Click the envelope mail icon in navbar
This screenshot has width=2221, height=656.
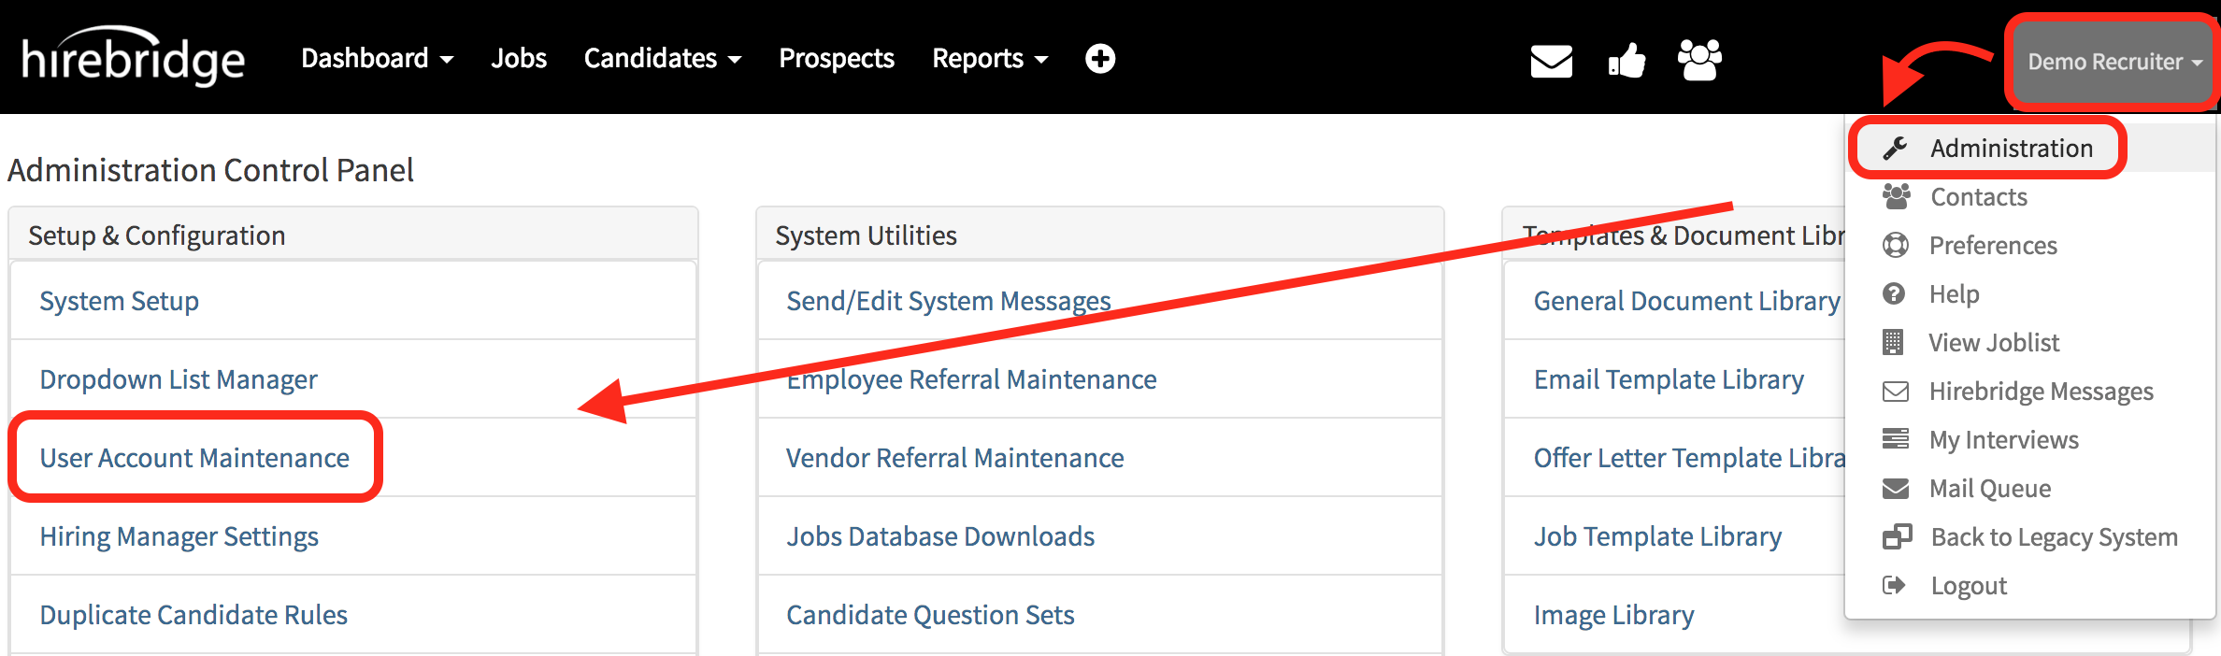(x=1551, y=61)
